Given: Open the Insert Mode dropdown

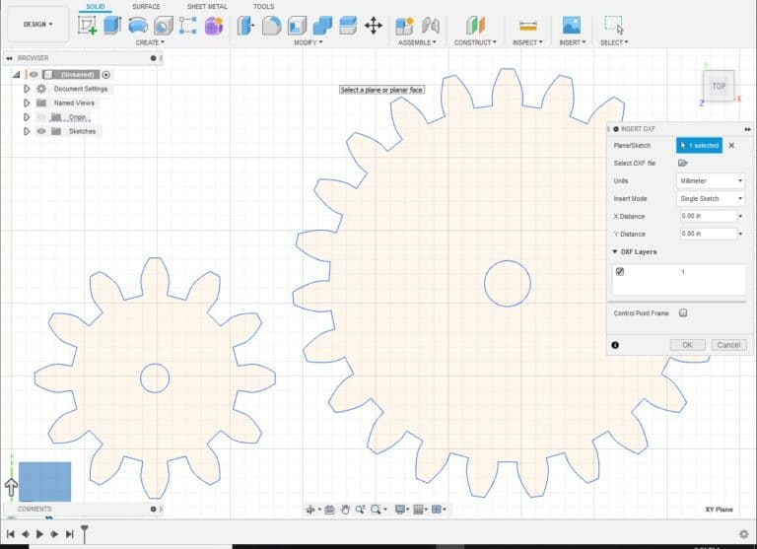Looking at the screenshot, I should click(710, 199).
